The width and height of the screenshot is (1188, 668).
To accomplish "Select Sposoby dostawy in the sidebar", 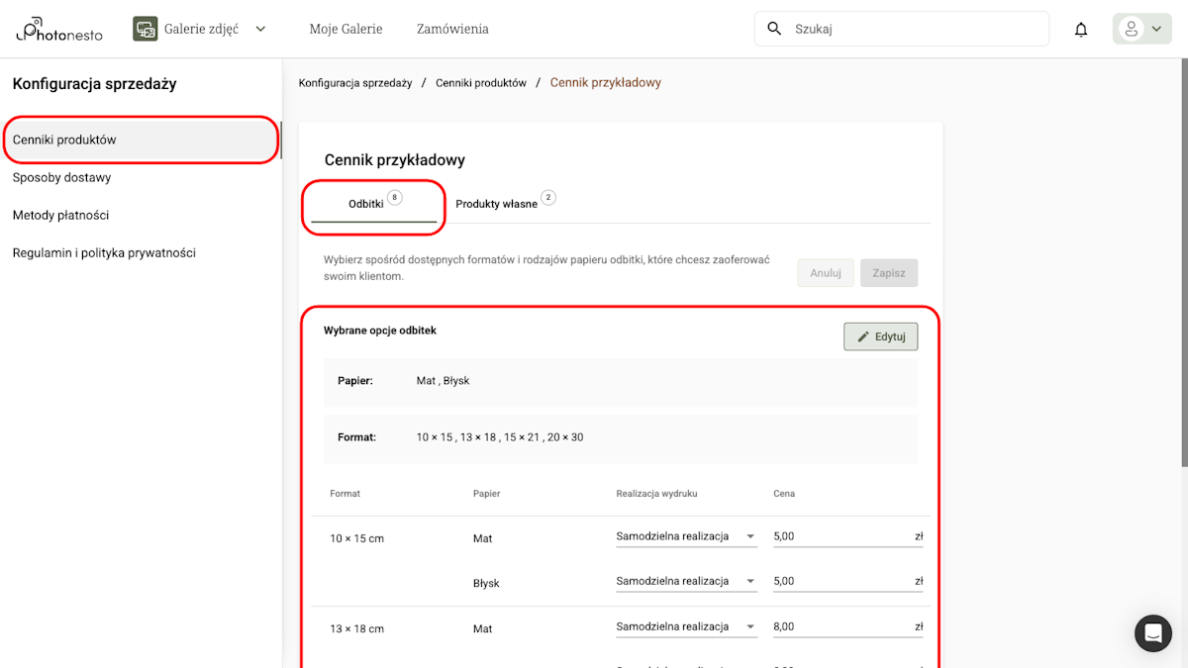I will tap(62, 178).
